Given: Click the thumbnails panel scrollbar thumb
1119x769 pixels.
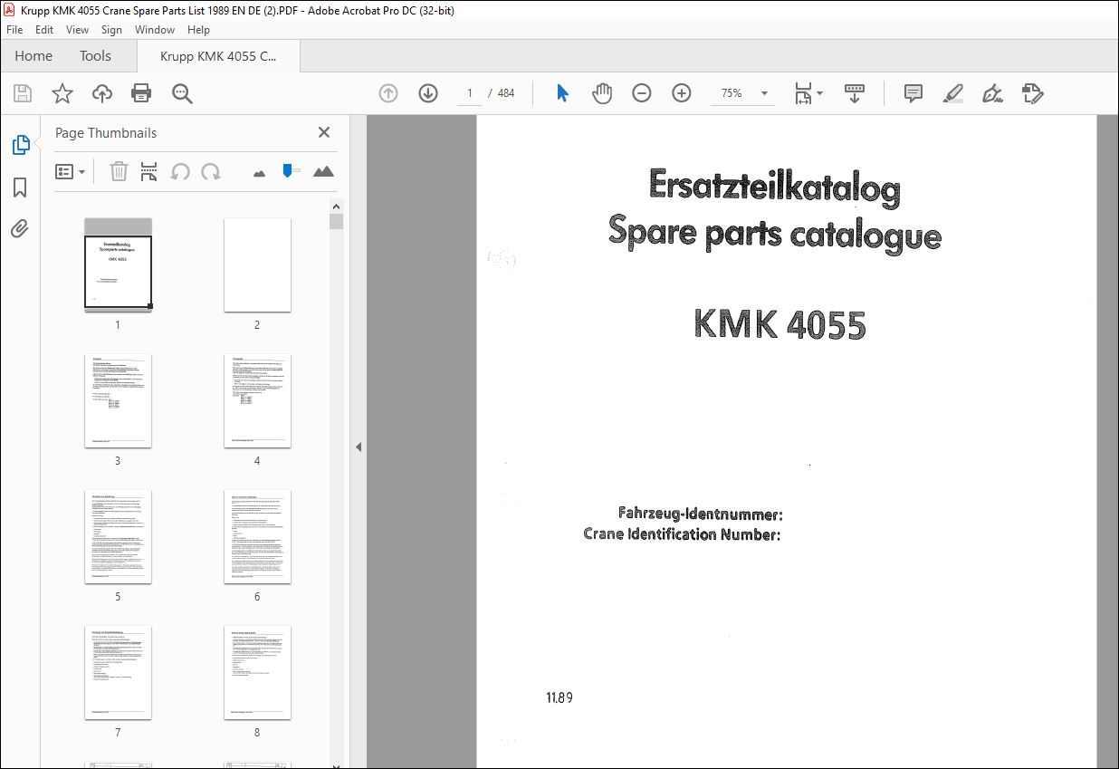Looking at the screenshot, I should click(x=336, y=221).
